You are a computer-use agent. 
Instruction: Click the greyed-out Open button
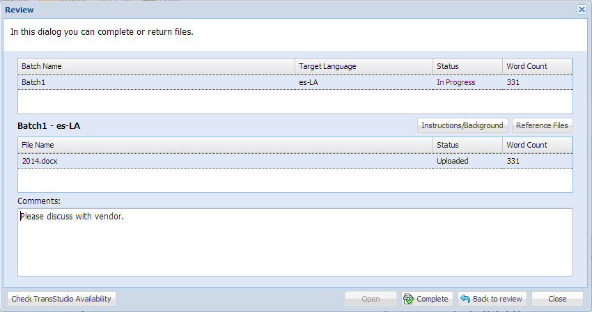(371, 299)
